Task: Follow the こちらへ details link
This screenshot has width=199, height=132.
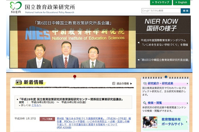Action: coord(36,105)
